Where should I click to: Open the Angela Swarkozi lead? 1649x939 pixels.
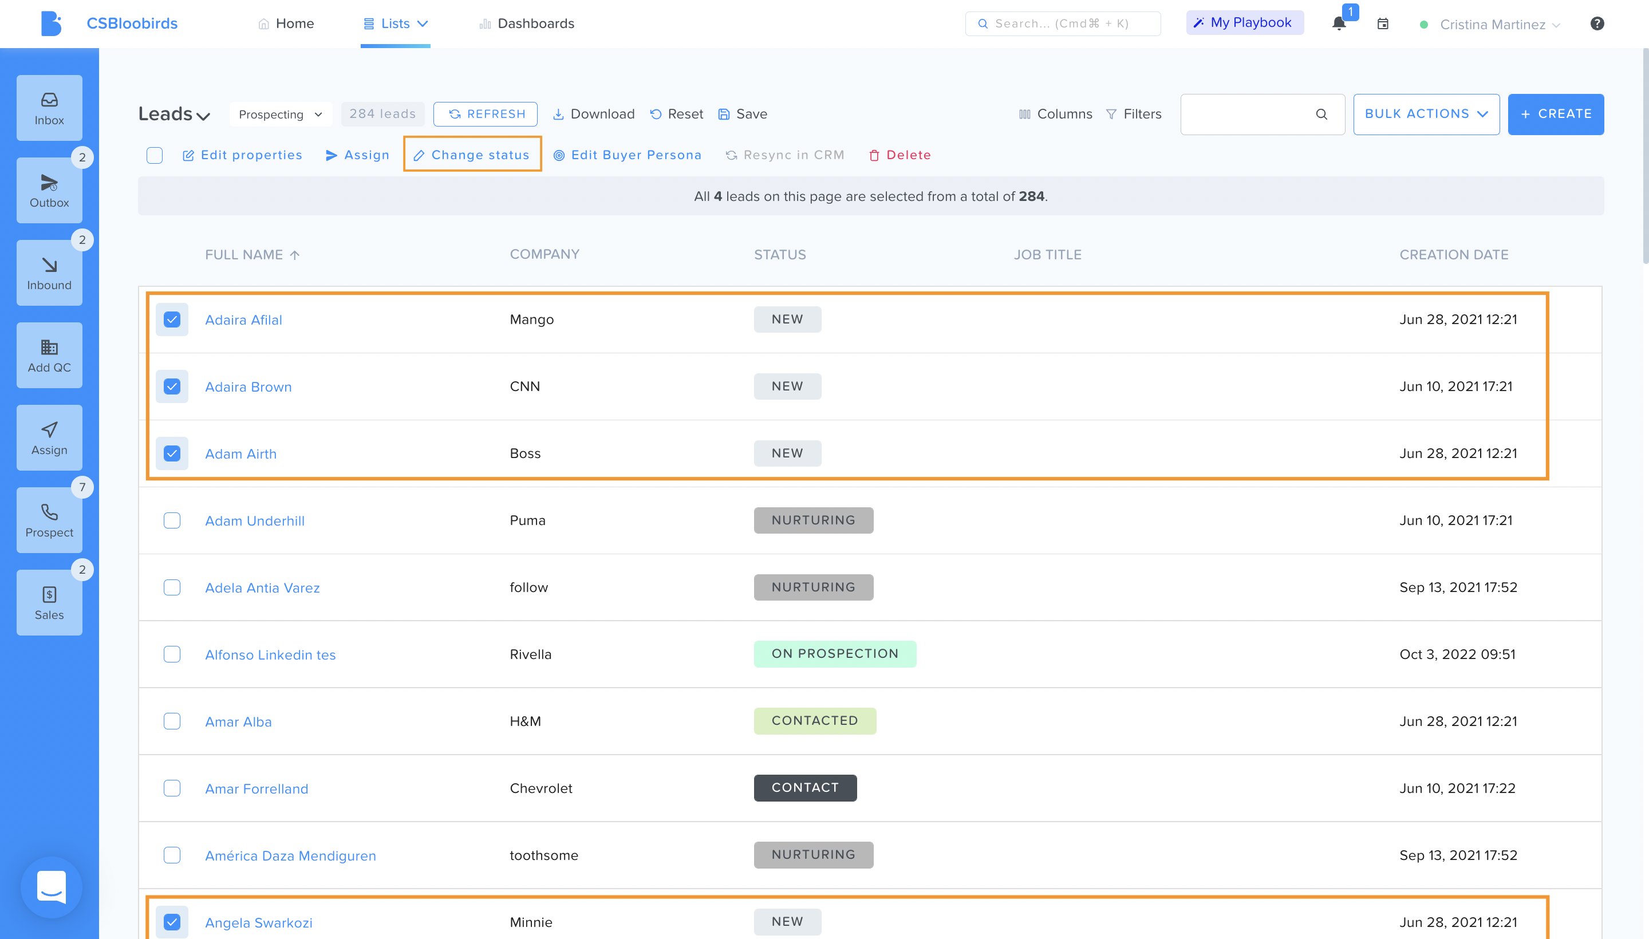coord(259,923)
